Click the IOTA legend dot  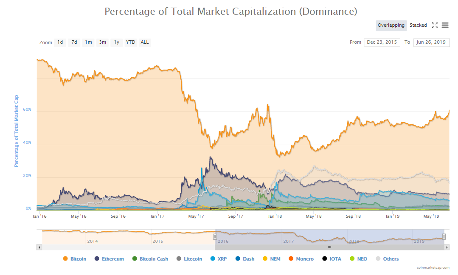click(325, 259)
